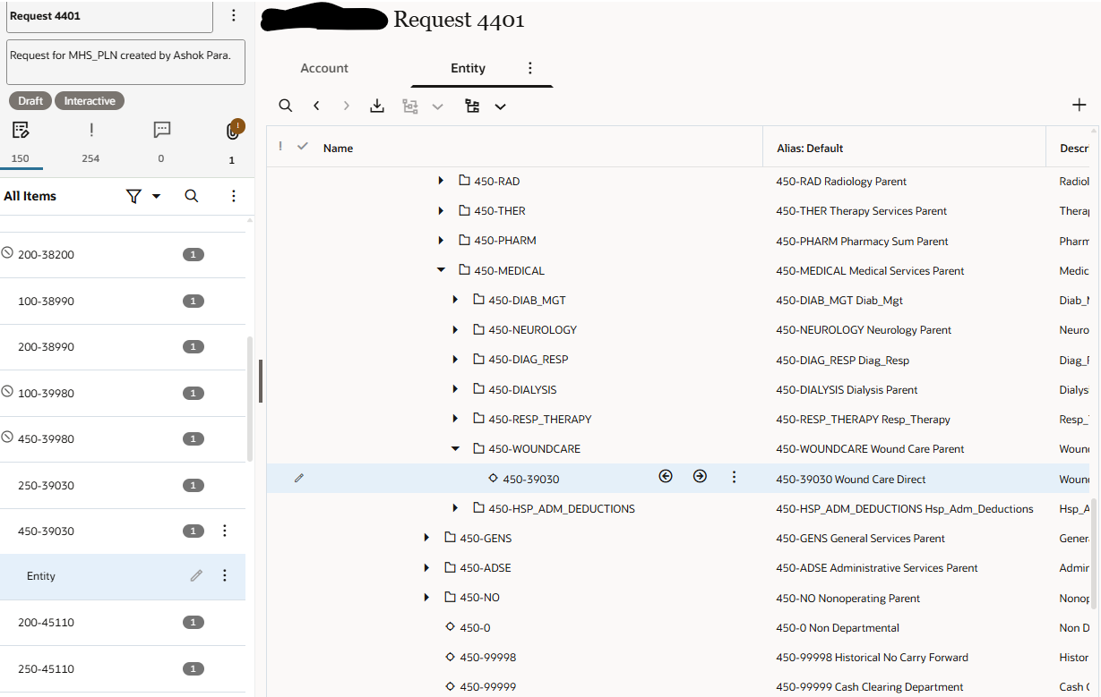Click the hierarchy tree view icon
Screen dimensions: 1101x697
(x=472, y=106)
